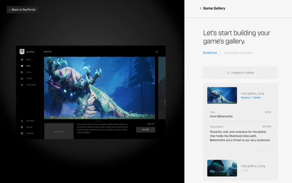This screenshot has width=292, height=183.
Task: Click the img-gallery_1.png file name
Action: 253,93
